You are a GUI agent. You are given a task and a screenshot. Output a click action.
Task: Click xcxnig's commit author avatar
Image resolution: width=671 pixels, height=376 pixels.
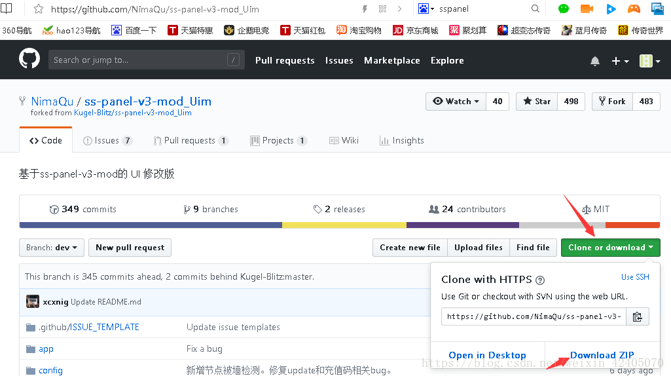pyautogui.click(x=33, y=301)
